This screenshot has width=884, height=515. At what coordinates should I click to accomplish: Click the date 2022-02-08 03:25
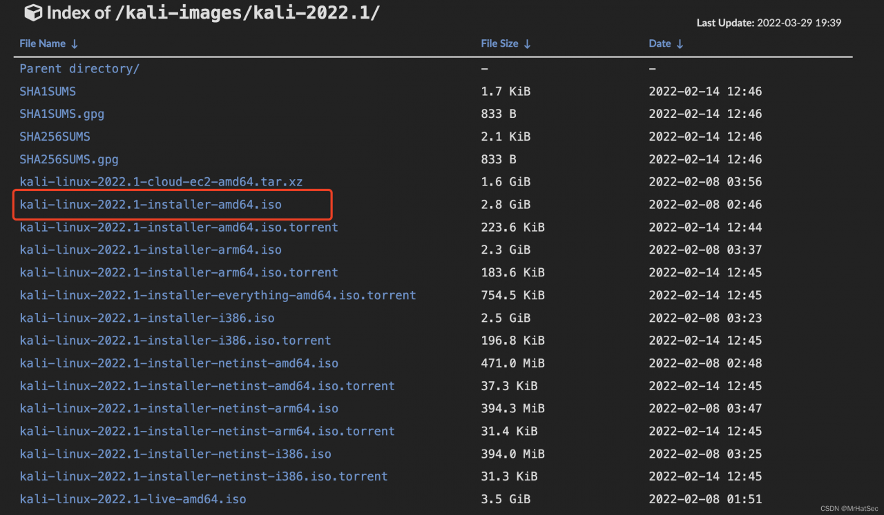tap(705, 454)
